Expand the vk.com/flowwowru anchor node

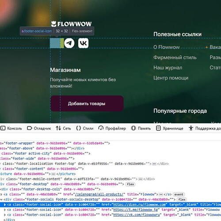5,215
